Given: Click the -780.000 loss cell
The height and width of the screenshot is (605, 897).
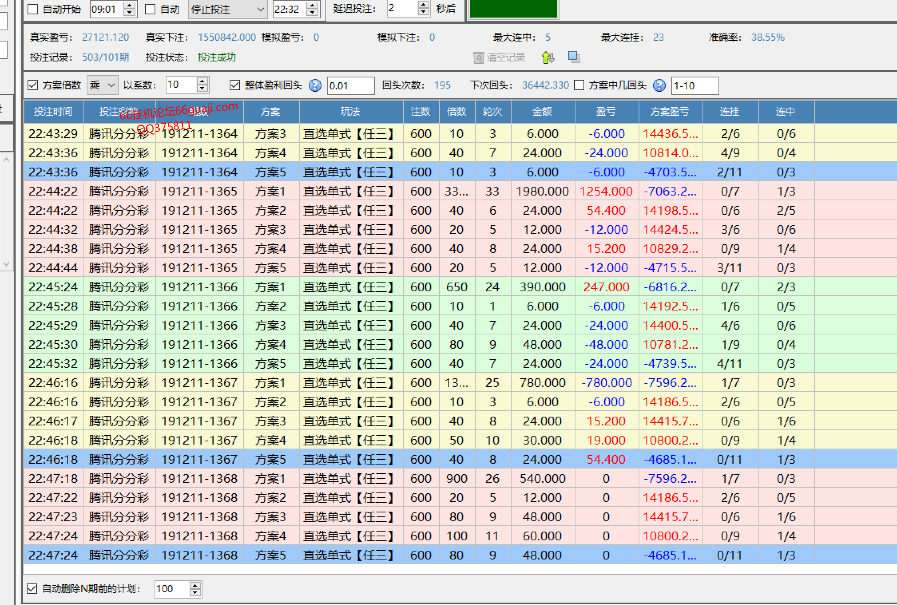Looking at the screenshot, I should [606, 383].
